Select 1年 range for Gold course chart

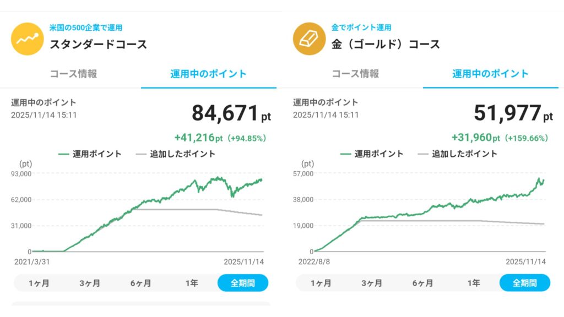point(474,283)
